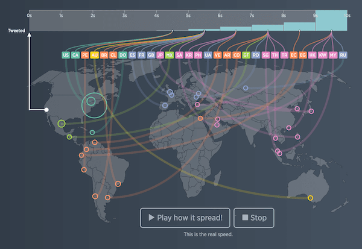The width and height of the screenshot is (362, 249).
Task: Click the TH country tag
Action: pyautogui.click(x=275, y=55)
